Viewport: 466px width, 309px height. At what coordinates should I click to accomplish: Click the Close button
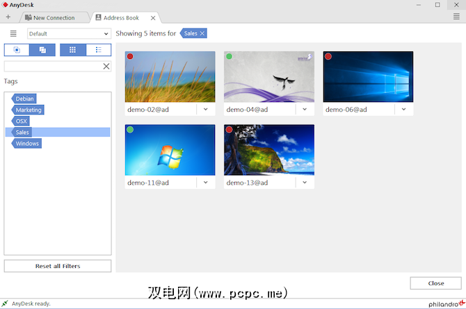point(435,283)
